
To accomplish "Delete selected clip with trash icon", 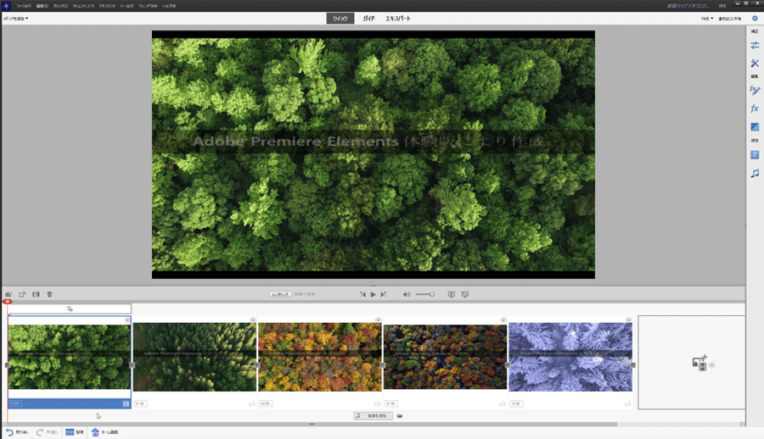I will click(49, 294).
